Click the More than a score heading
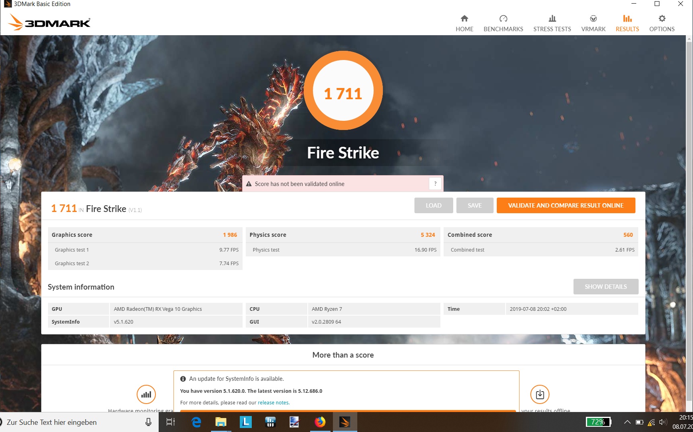The height and width of the screenshot is (432, 693). click(x=343, y=355)
